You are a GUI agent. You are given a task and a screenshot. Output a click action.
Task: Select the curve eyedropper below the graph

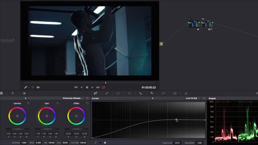(96, 143)
